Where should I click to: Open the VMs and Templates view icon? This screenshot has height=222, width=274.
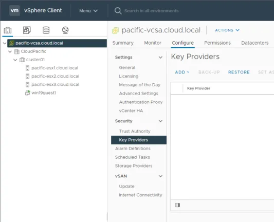[x=27, y=30]
